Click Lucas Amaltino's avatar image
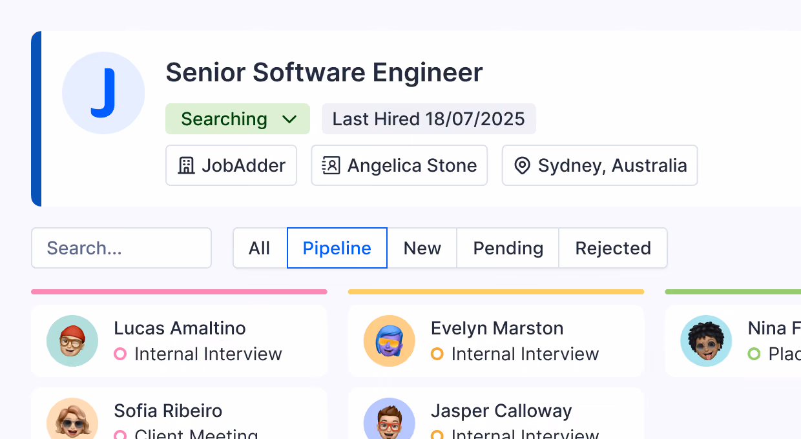 72,341
